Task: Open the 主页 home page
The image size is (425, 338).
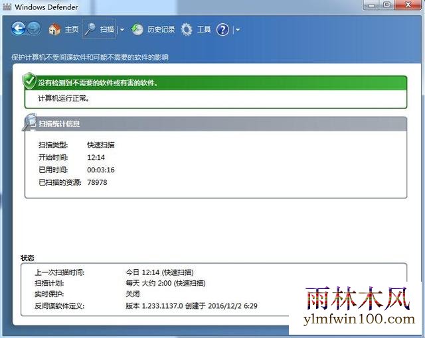Action: (x=72, y=29)
